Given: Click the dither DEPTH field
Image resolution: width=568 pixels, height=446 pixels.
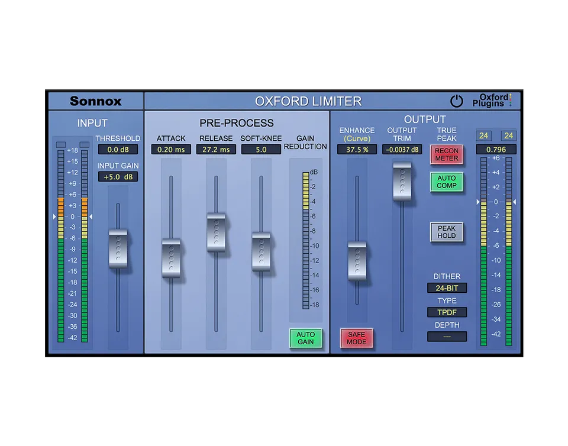Looking at the screenshot, I should tap(447, 337).
